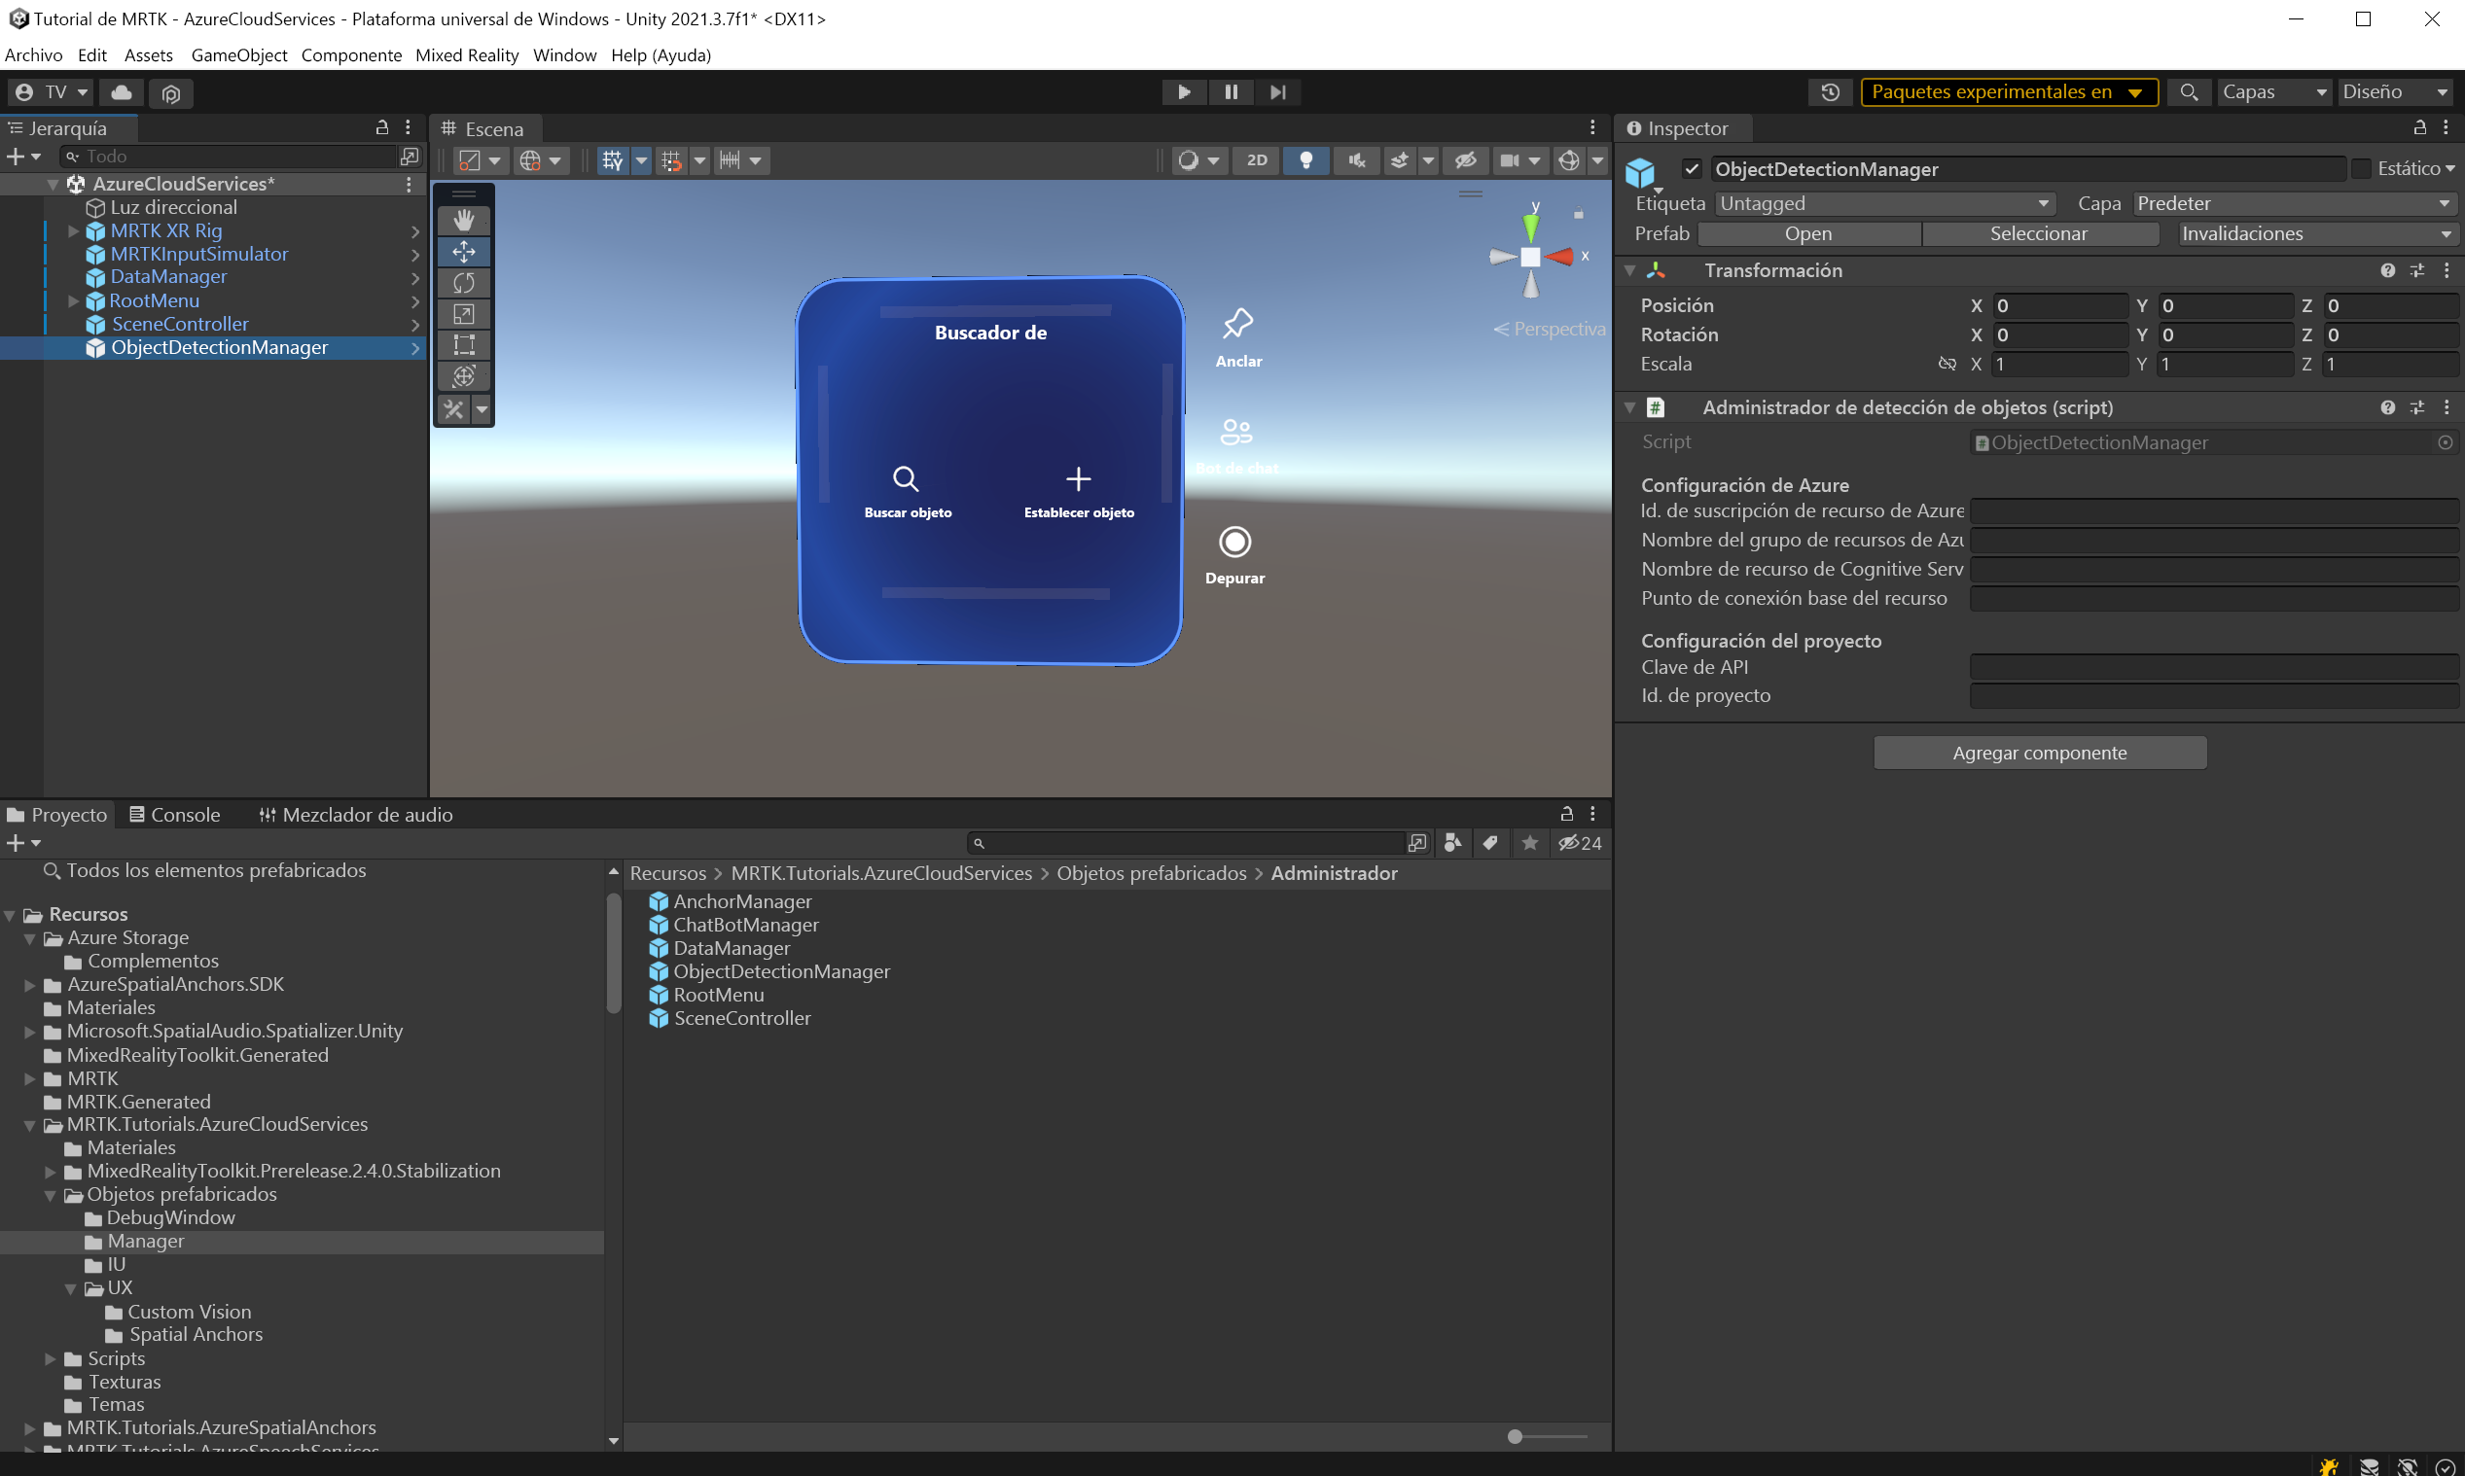Enable the Estático checkbox in the Inspector
Image resolution: width=2465 pixels, height=1476 pixels.
[x=2364, y=168]
